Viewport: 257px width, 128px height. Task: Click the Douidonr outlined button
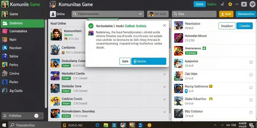(x=227, y=26)
